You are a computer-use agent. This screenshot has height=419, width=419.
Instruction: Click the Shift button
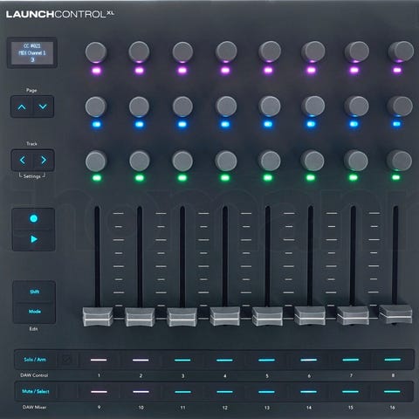tap(34, 292)
